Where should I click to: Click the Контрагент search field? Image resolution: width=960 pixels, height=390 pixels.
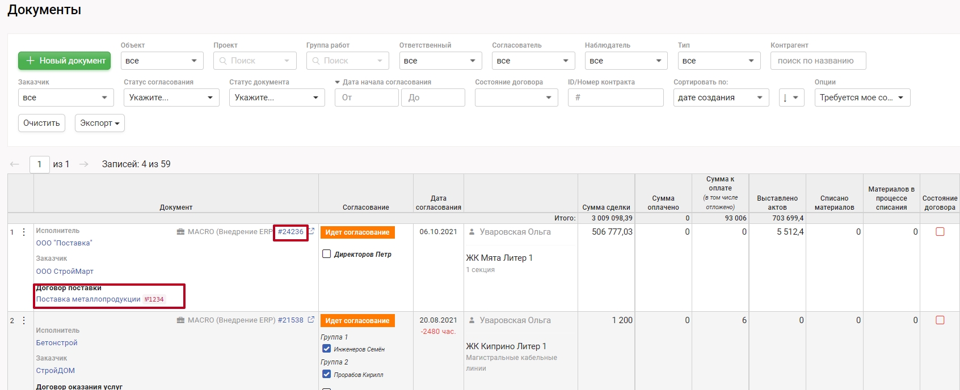pyautogui.click(x=818, y=61)
